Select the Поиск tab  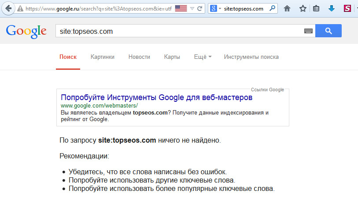pos(68,57)
